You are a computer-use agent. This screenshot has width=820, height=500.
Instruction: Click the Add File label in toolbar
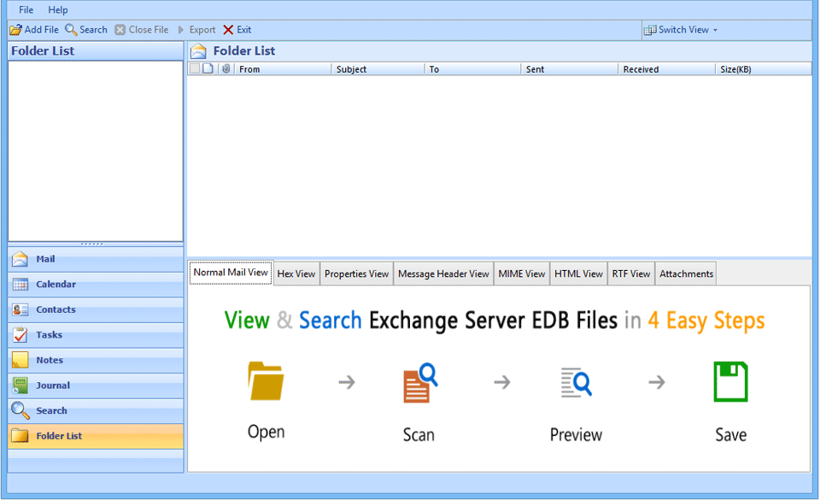click(42, 30)
